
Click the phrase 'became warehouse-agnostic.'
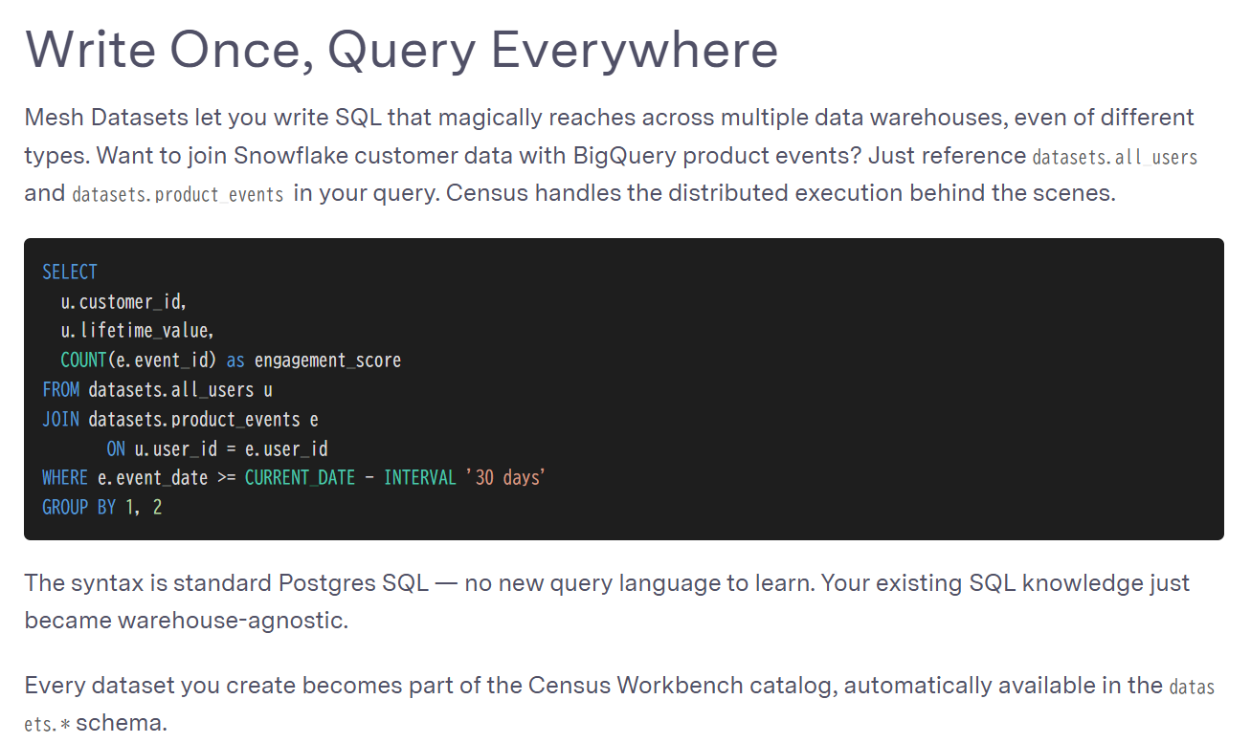tap(187, 621)
